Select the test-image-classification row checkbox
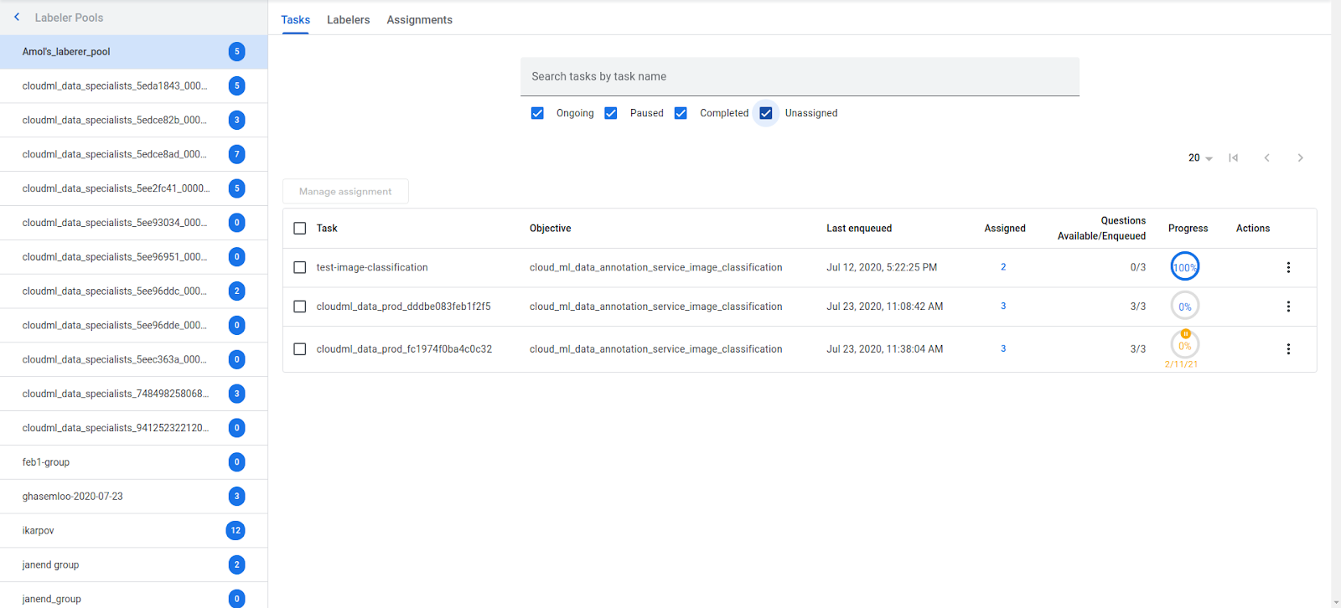Viewport: 1341px width, 608px height. pos(300,267)
